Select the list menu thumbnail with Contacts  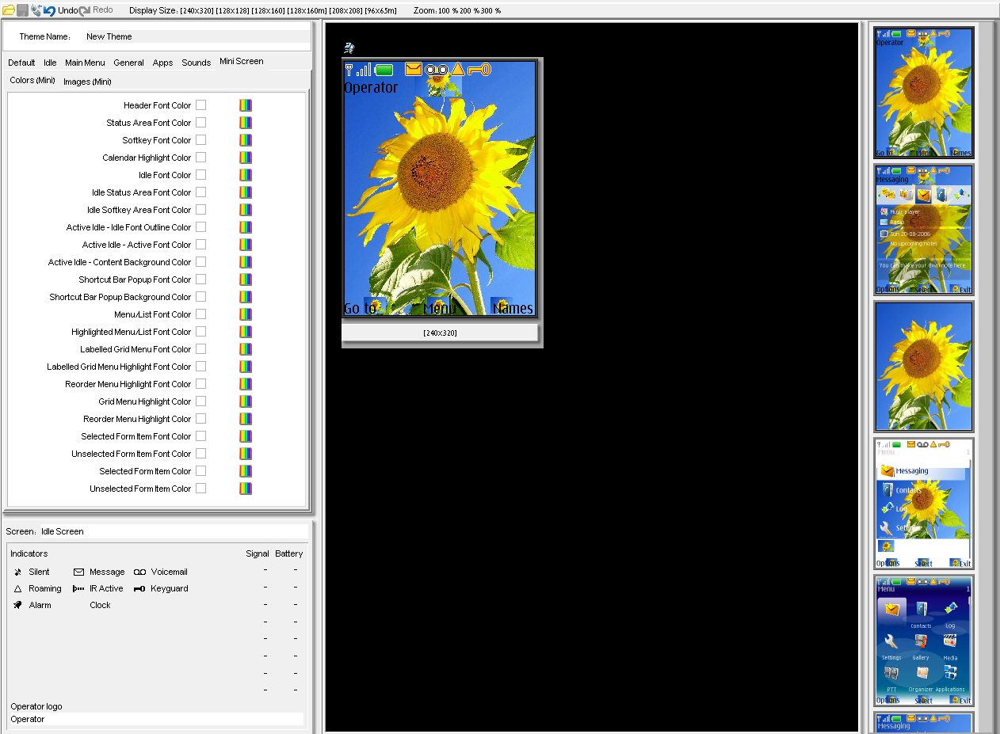click(x=924, y=504)
